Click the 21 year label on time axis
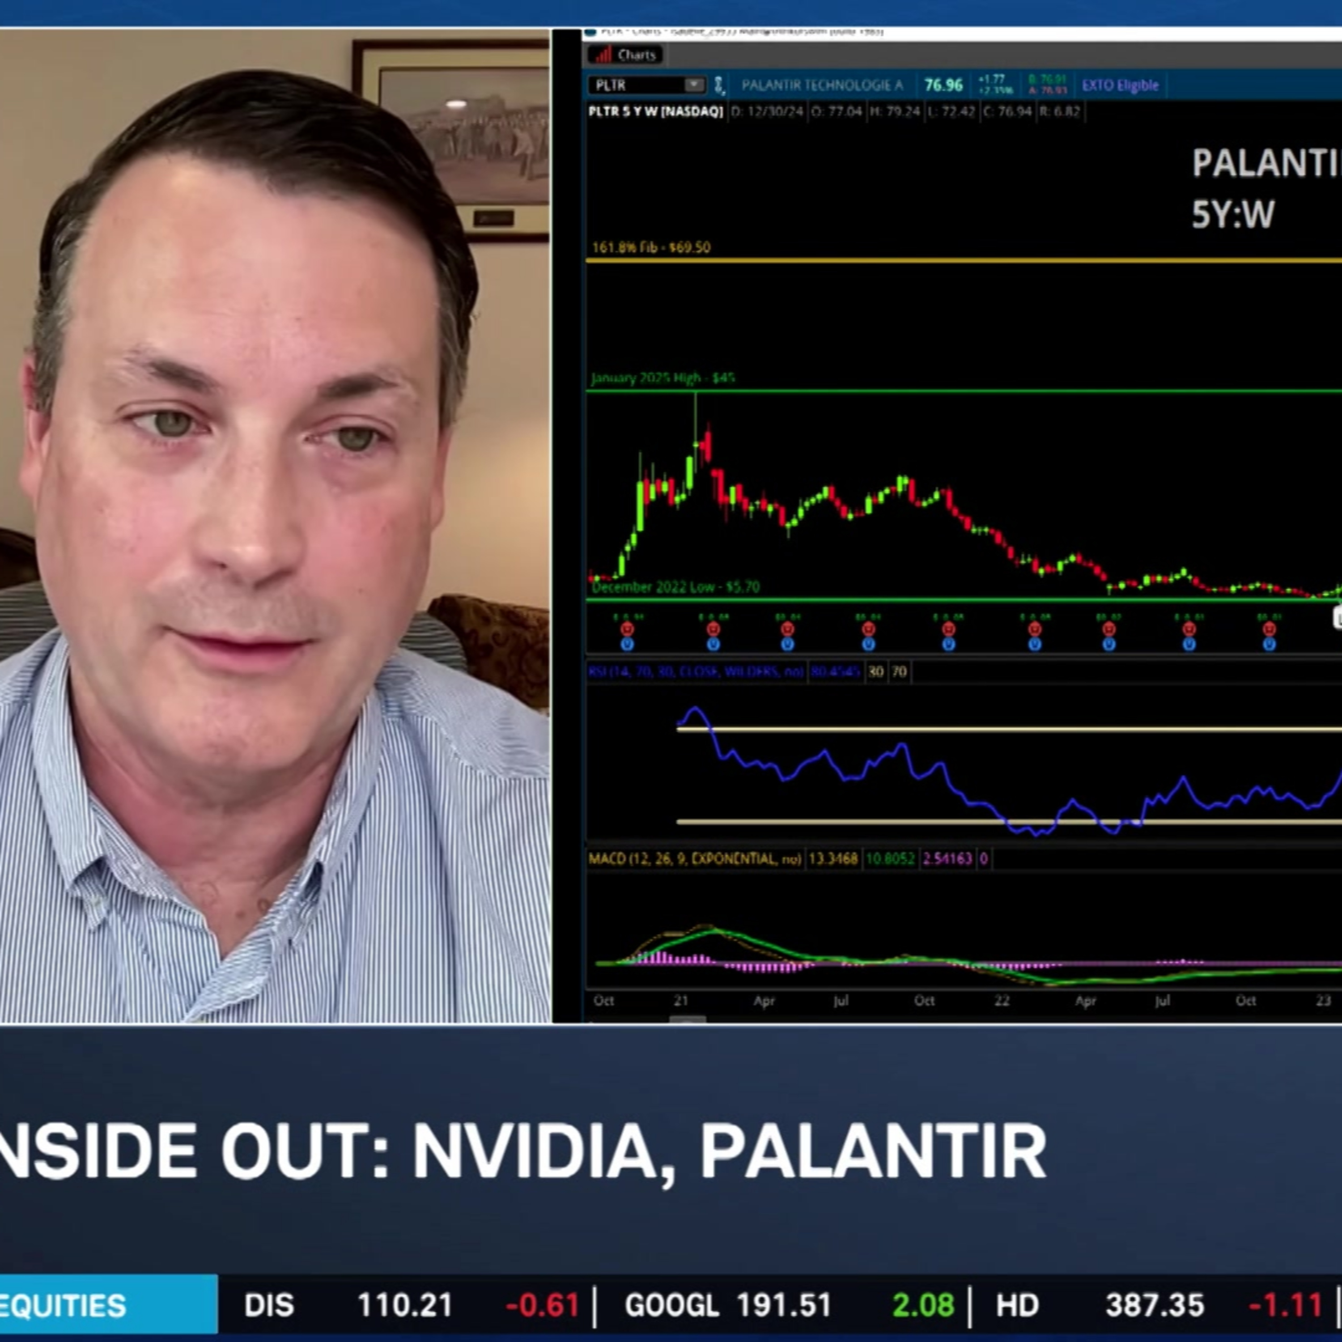The width and height of the screenshot is (1342, 1342). click(681, 1000)
